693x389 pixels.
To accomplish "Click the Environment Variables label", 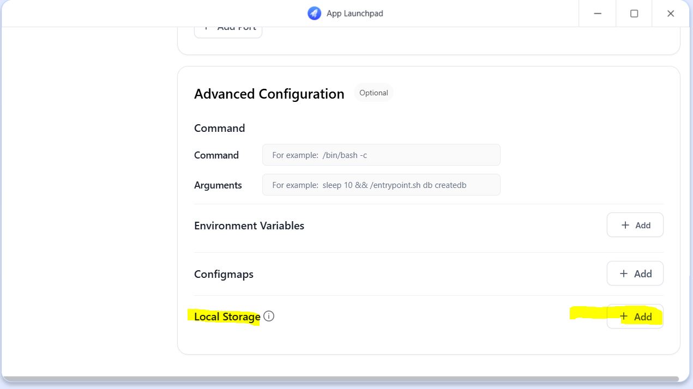I will pos(249,226).
